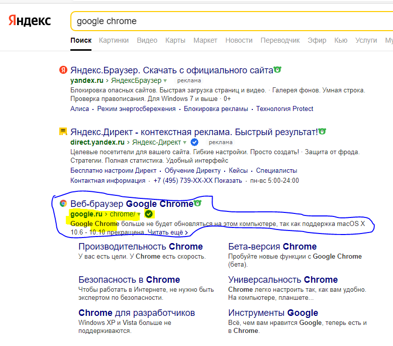
Task: Click the реклама label under Яндекс.Браузер
Action: coord(189,81)
